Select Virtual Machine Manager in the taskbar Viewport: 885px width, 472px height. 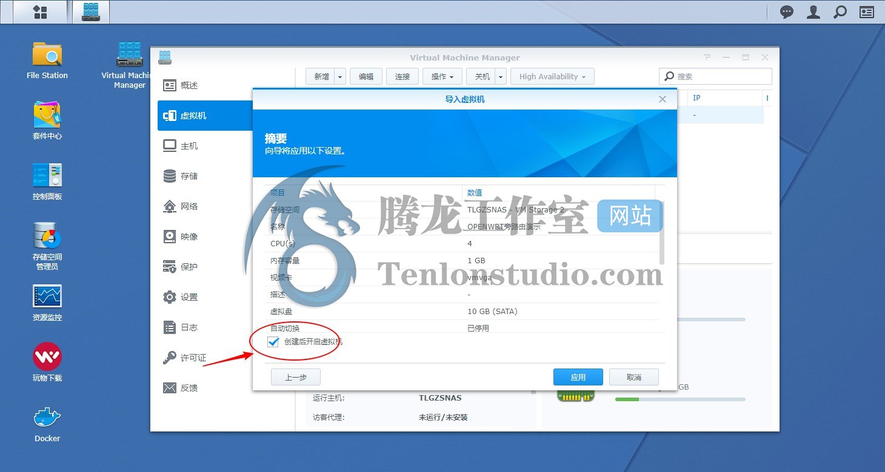click(x=91, y=11)
